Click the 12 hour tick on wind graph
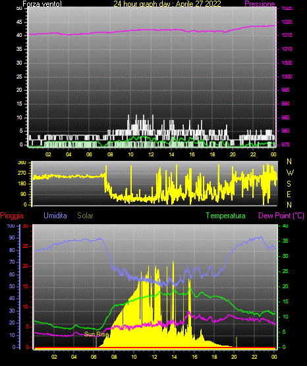Viewport: 307px width, 366px height. 151,154
